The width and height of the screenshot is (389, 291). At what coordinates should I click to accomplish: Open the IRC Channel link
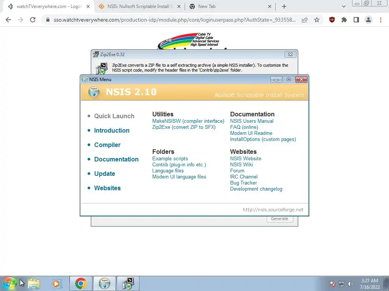coord(244,177)
